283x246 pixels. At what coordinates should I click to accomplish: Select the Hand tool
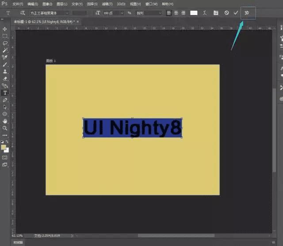point(5,121)
